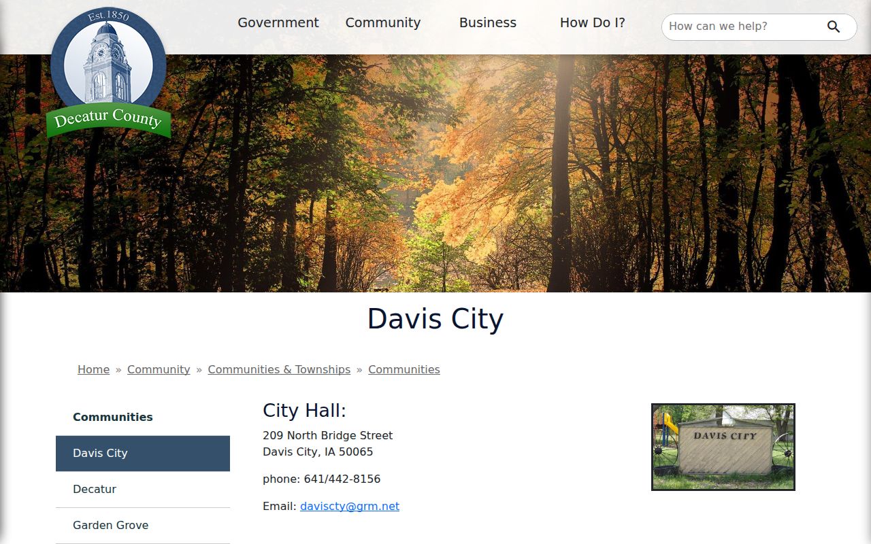Open Garden Grove community page
The image size is (871, 544).
(143, 525)
